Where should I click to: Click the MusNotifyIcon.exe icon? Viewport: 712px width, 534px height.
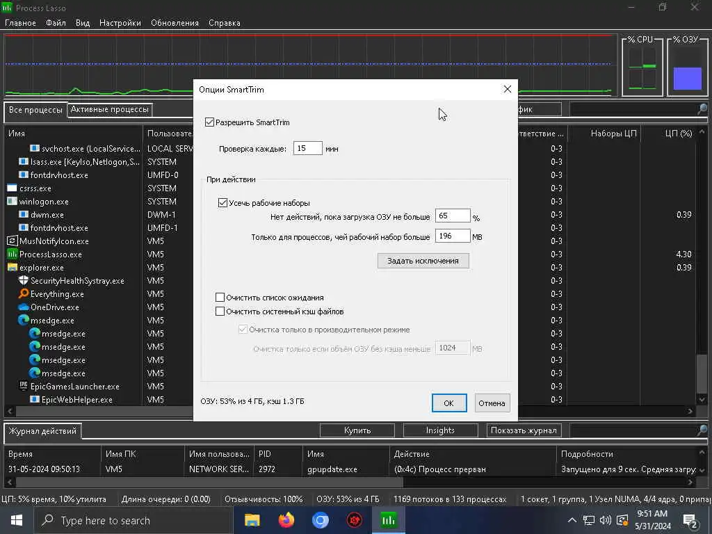[x=13, y=241]
